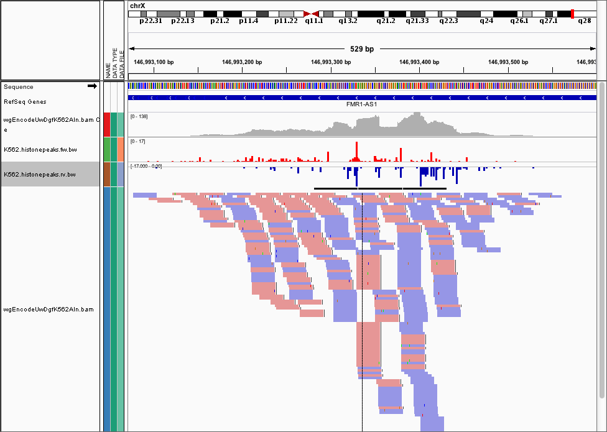Screen dimensions: 607x432
Task: Click the vertical scrollbar of the alignment panel
Action: coord(601,249)
